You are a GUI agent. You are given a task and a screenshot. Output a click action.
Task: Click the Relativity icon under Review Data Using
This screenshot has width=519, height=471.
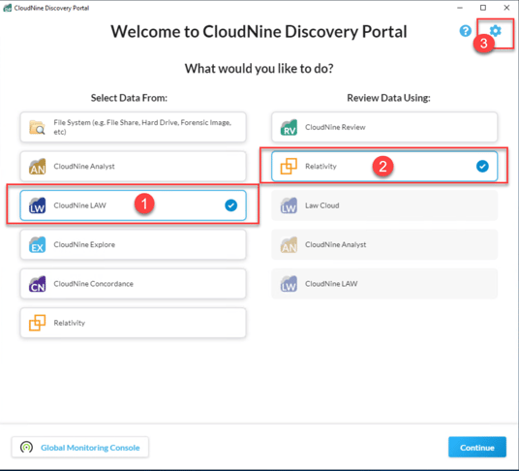289,167
